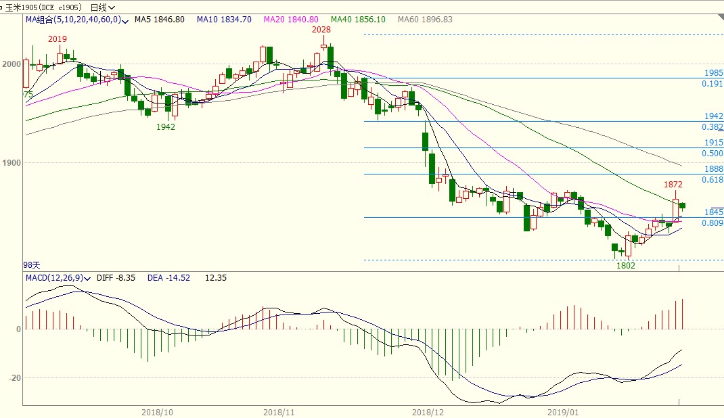The width and height of the screenshot is (724, 418).
Task: Select the 2018/12 date axis label
Action: click(426, 411)
